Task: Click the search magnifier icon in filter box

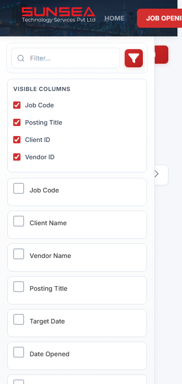Action: [21, 58]
